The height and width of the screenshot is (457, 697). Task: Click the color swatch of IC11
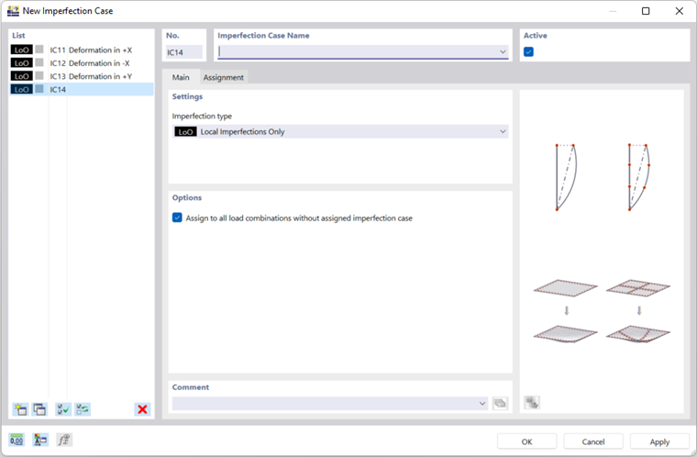pyautogui.click(x=39, y=50)
